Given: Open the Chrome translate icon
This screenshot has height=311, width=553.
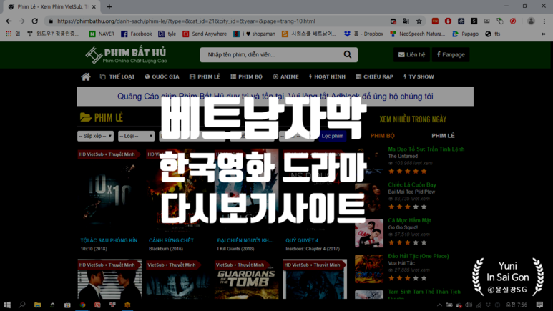Looking at the screenshot, I should click(x=406, y=21).
